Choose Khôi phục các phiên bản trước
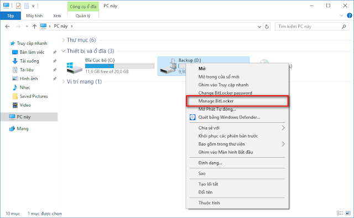Image resolution: width=354 pixels, height=218 pixels. point(237,136)
